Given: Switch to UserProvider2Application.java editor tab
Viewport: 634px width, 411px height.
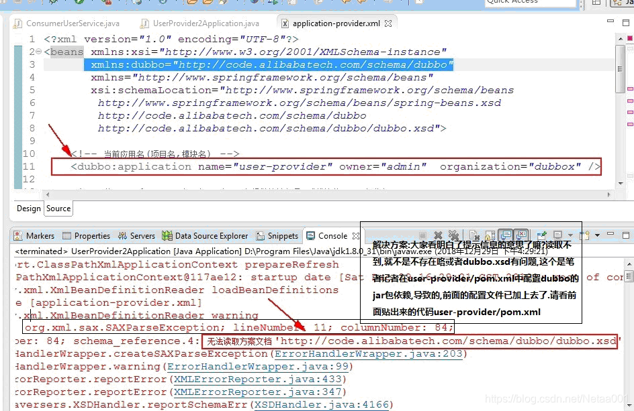Looking at the screenshot, I should point(201,23).
